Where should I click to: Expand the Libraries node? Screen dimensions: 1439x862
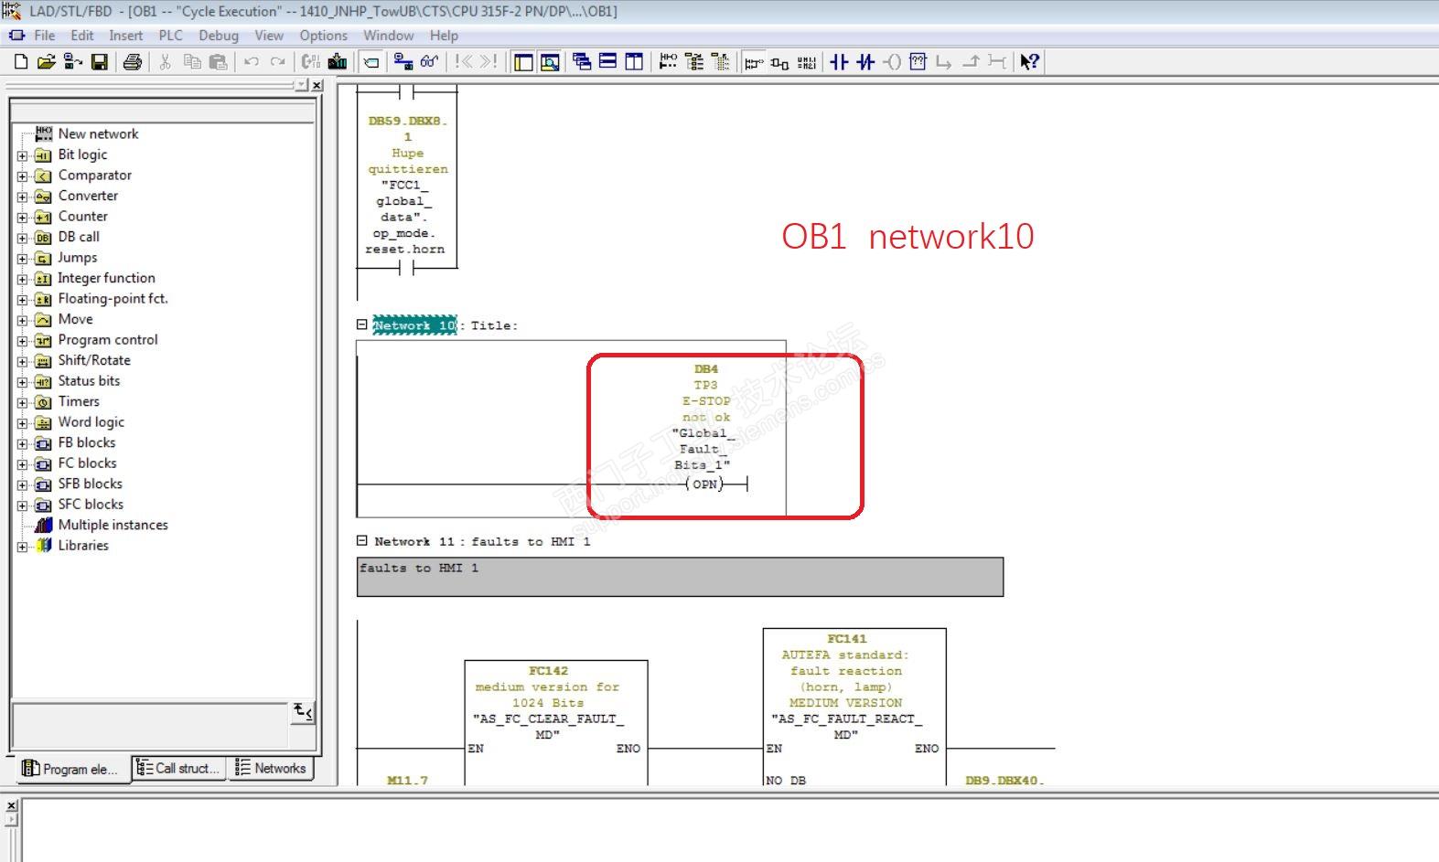23,546
